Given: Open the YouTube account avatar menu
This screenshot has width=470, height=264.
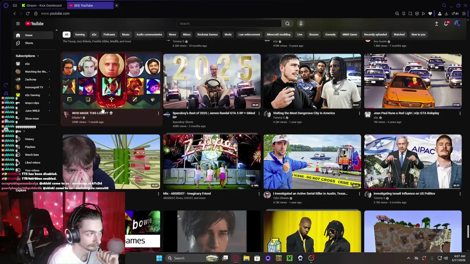Looking at the screenshot, I should [457, 23].
